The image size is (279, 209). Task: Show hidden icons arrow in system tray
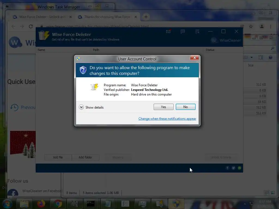click(245, 204)
